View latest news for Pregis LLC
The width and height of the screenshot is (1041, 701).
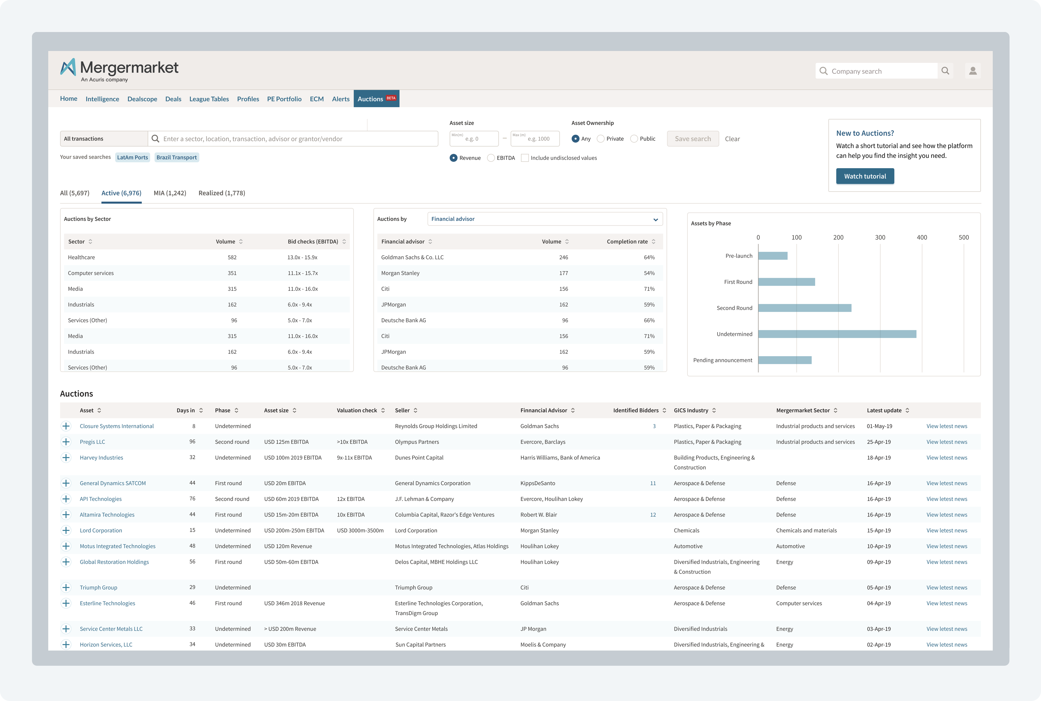coord(947,442)
